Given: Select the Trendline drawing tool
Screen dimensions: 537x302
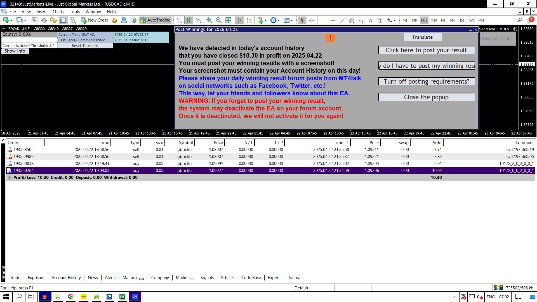Looking at the screenshot, I should coord(342,20).
